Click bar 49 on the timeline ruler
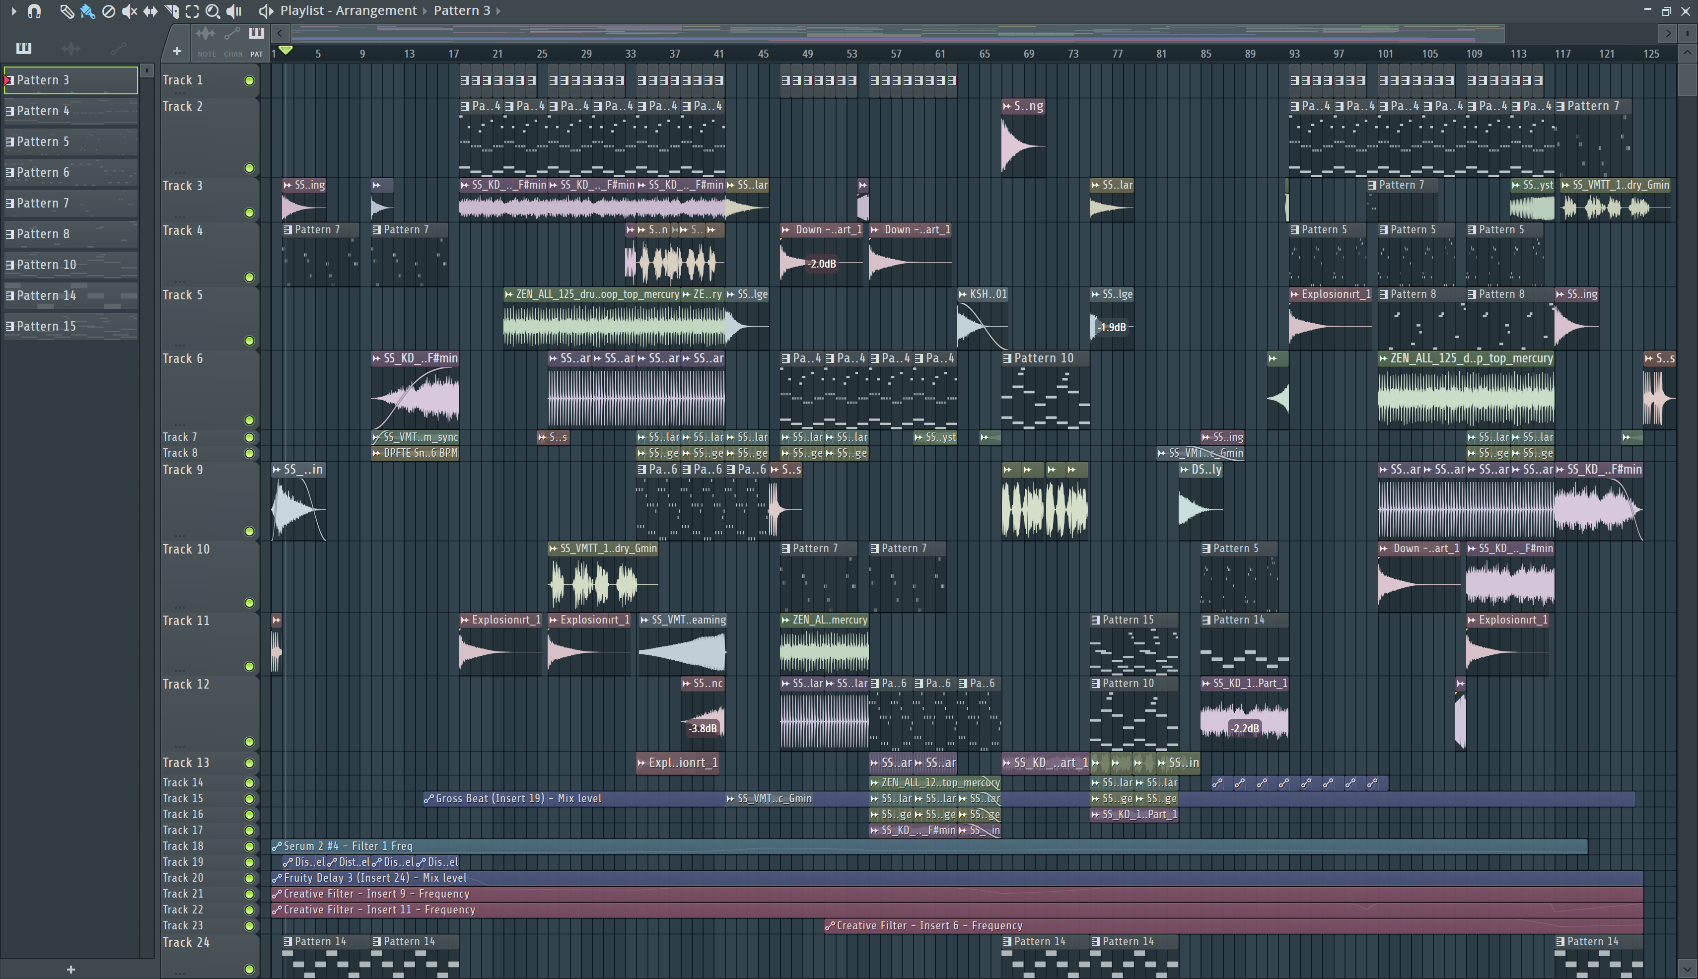This screenshot has width=1698, height=979. pyautogui.click(x=807, y=54)
